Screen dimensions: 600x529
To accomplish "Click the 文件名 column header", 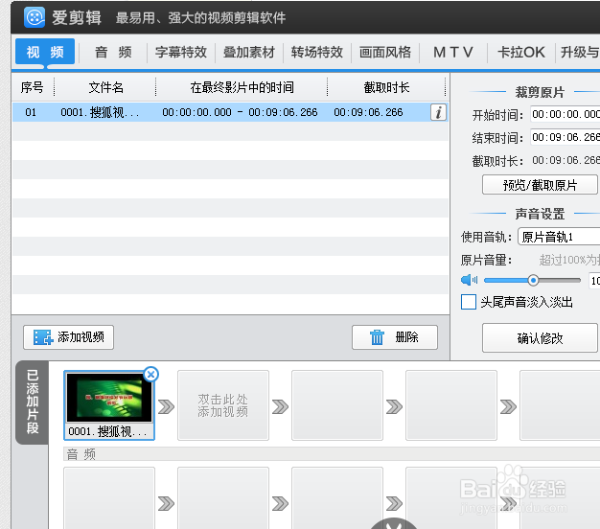I will (105, 87).
